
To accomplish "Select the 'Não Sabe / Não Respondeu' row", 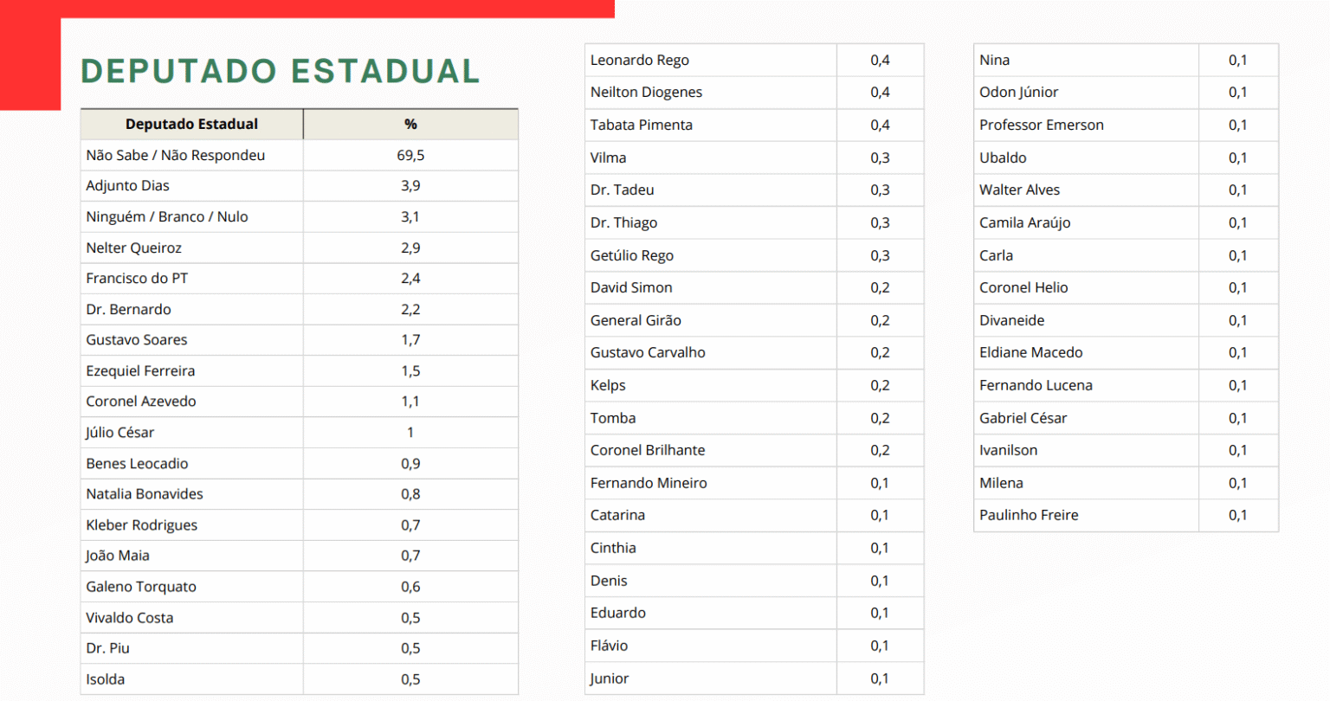I will 176,155.
